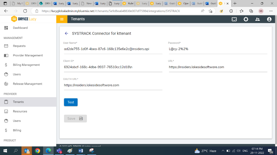
Task: Open Word from taskbar
Action: click(x=81, y=150)
